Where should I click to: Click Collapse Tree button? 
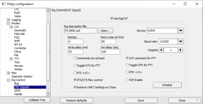tap(37, 100)
